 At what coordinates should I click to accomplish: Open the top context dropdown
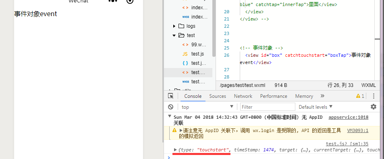[208, 107]
